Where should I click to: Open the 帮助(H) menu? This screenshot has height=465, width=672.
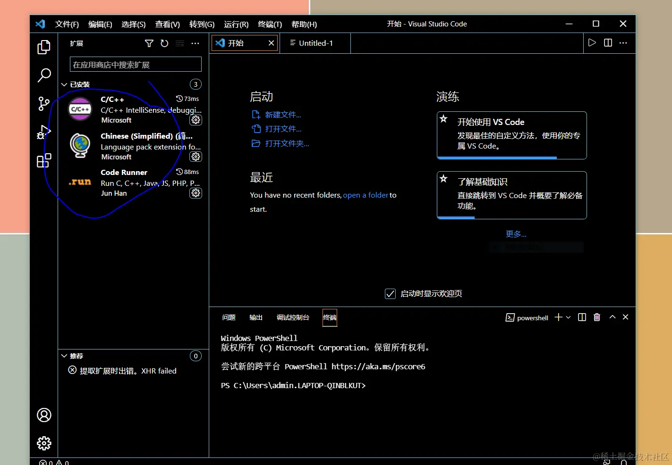[304, 24]
